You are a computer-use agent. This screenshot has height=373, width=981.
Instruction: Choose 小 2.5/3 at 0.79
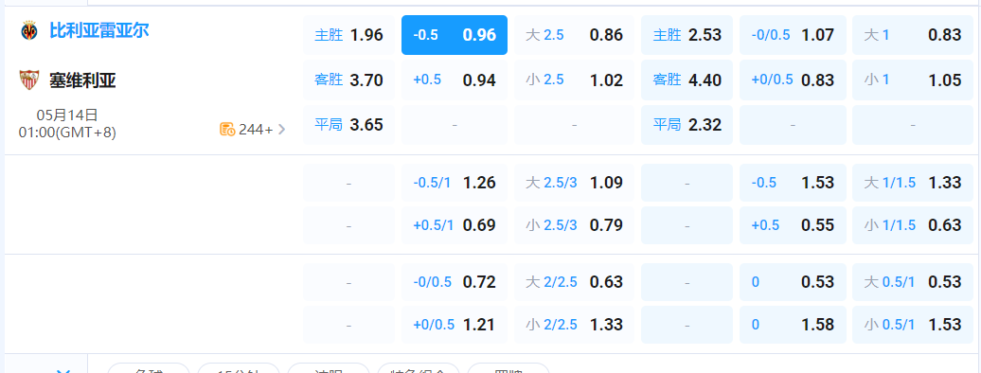575,225
